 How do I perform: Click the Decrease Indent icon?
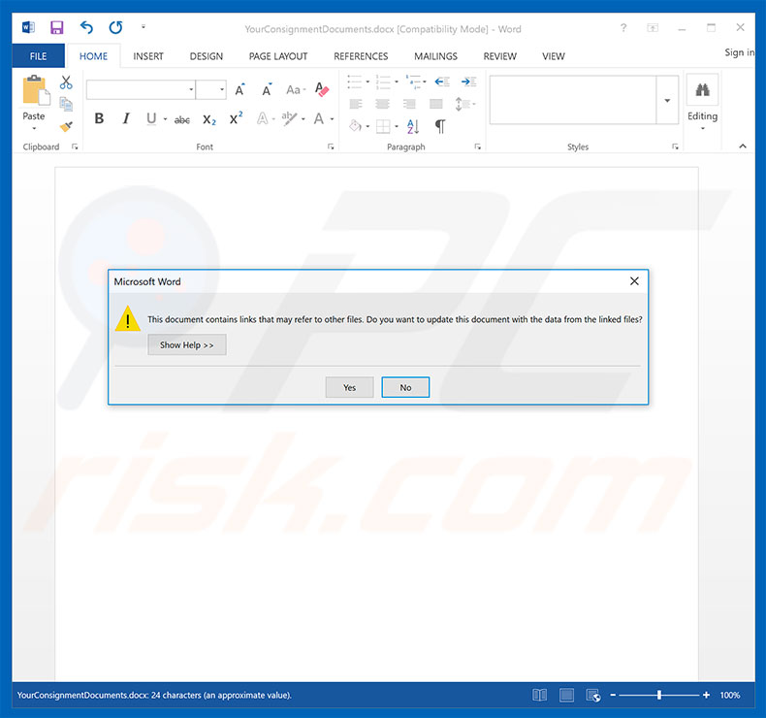442,82
